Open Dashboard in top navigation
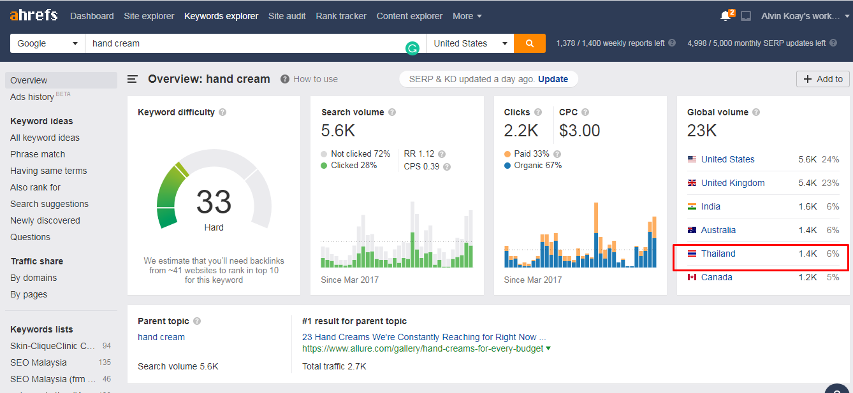Viewport: 853px width, 393px height. (92, 16)
